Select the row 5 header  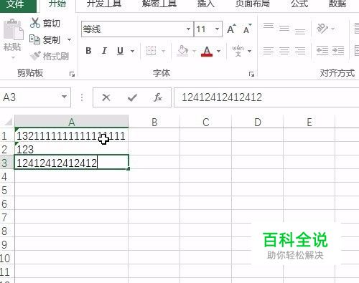(x=6, y=190)
